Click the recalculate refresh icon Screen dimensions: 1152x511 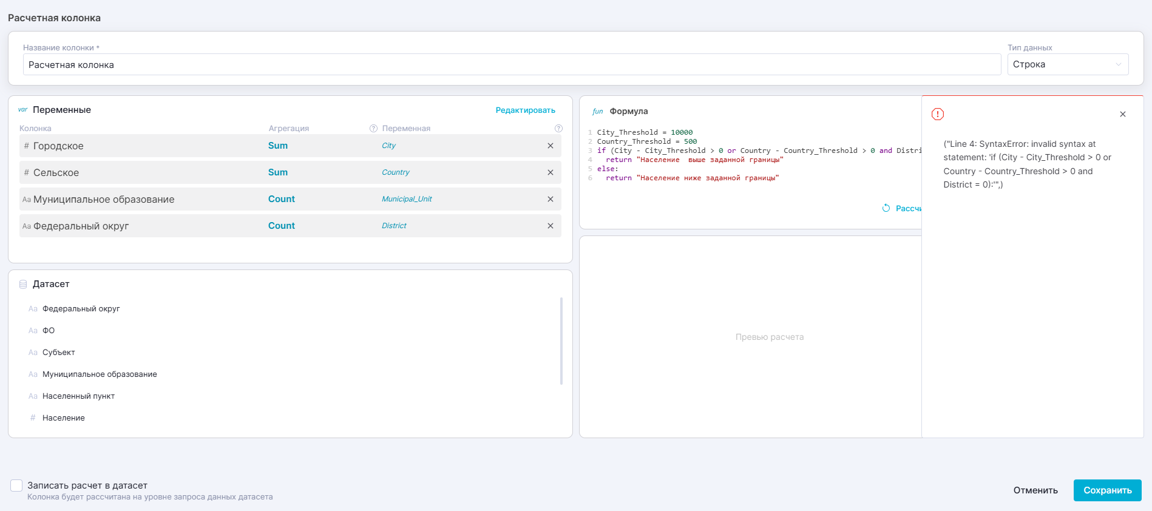(886, 208)
